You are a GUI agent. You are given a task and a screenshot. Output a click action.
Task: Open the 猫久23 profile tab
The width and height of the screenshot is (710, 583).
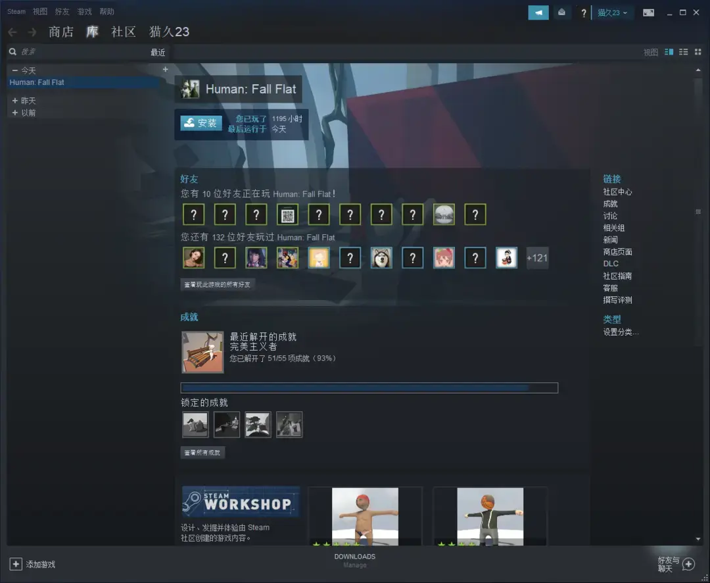(170, 32)
